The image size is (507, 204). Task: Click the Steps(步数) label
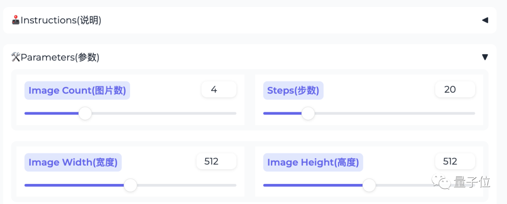(293, 90)
